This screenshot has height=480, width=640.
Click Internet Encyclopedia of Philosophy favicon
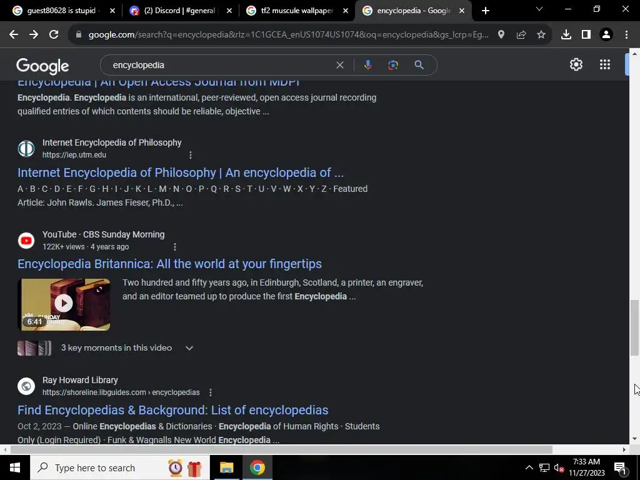26,149
